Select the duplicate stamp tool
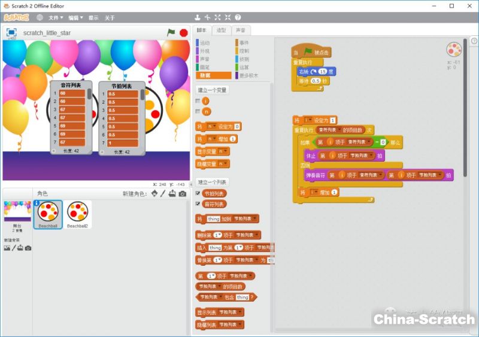 click(x=197, y=18)
